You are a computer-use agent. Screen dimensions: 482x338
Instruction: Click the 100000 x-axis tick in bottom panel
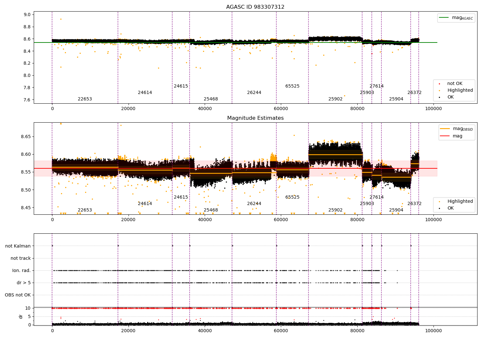point(433,331)
